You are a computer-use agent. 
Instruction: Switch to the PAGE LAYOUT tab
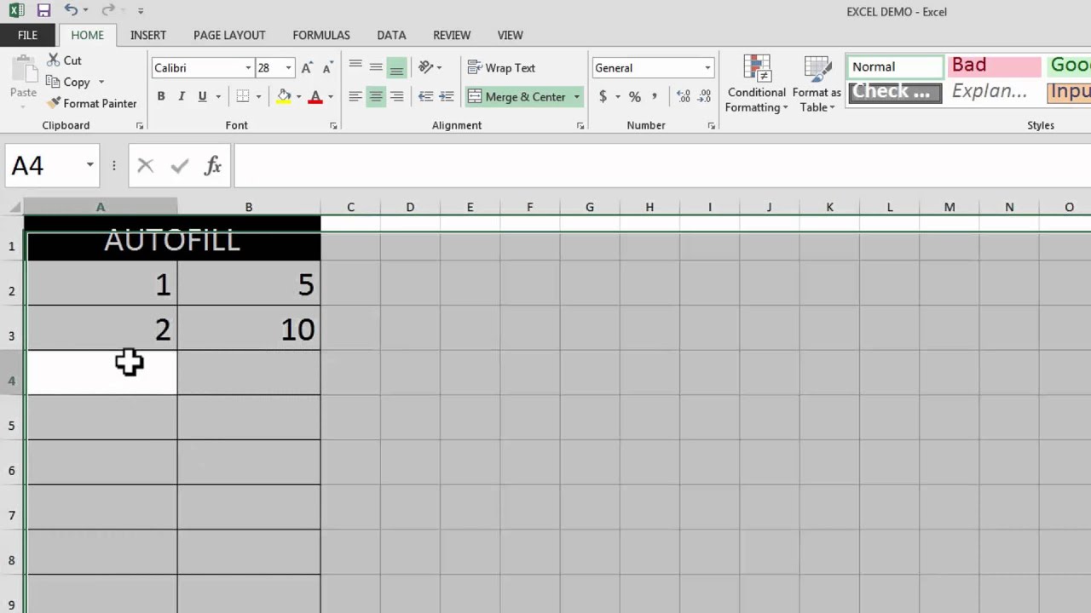pos(229,35)
